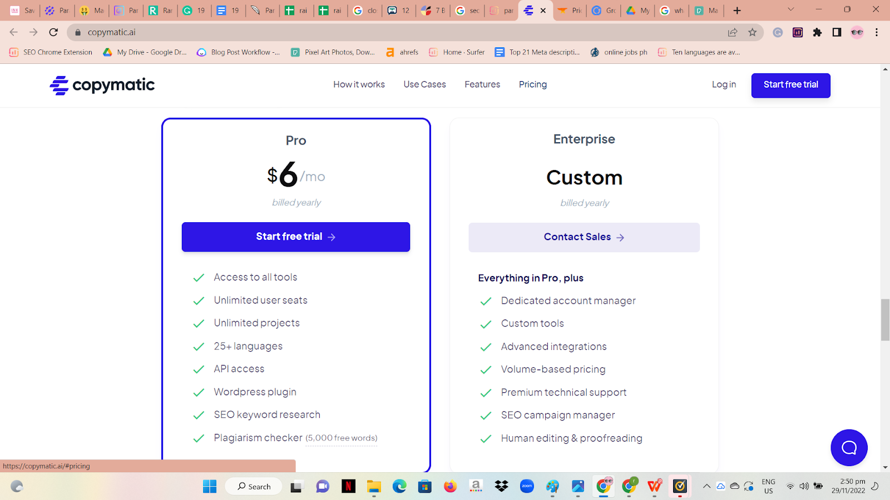
Task: Open Task View on the taskbar
Action: [x=296, y=487]
